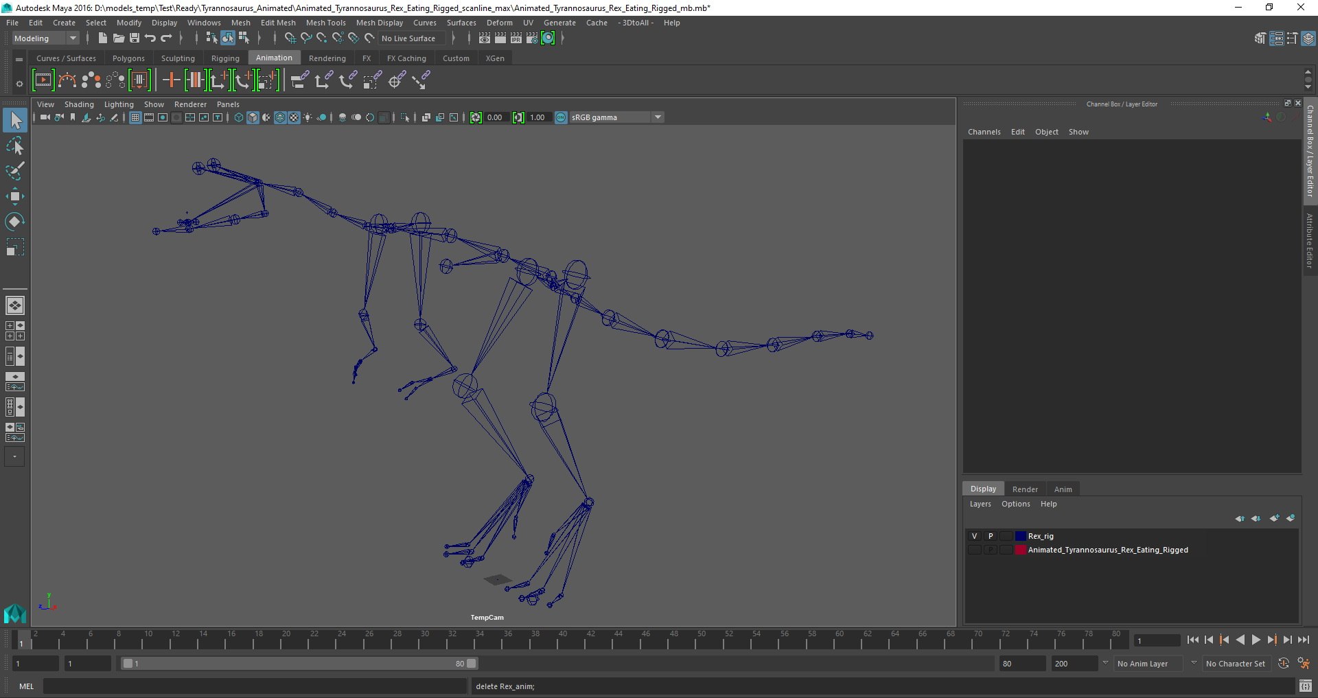The width and height of the screenshot is (1318, 698).
Task: Open the Anim layer tab
Action: [1063, 489]
